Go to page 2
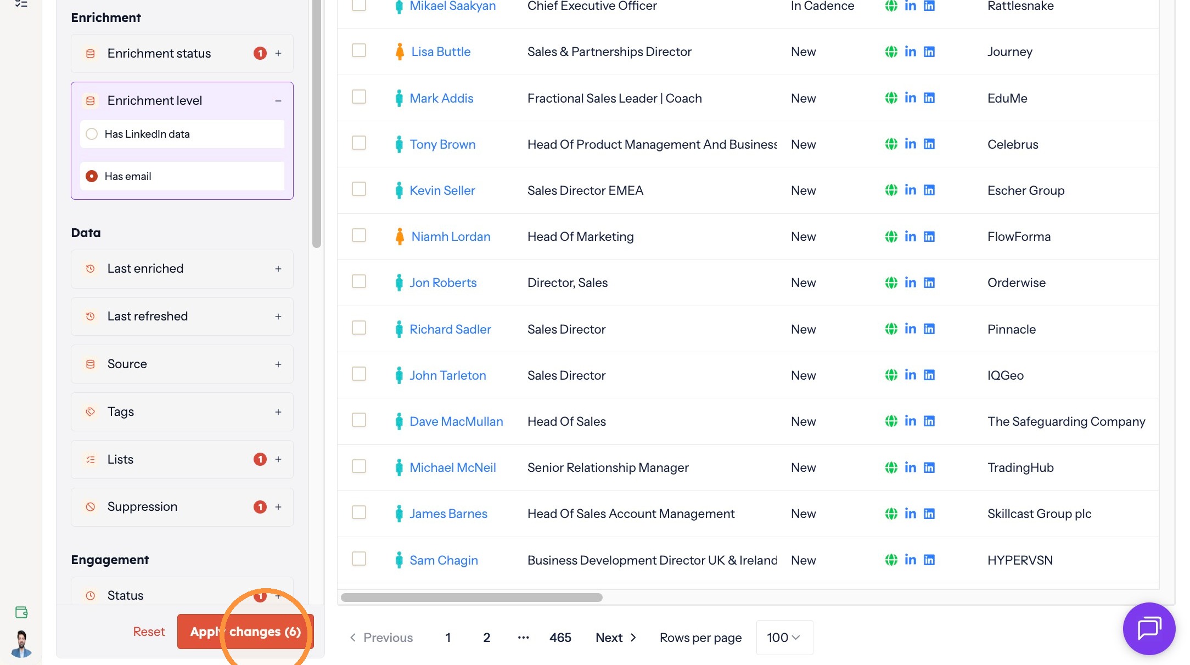 click(x=486, y=638)
